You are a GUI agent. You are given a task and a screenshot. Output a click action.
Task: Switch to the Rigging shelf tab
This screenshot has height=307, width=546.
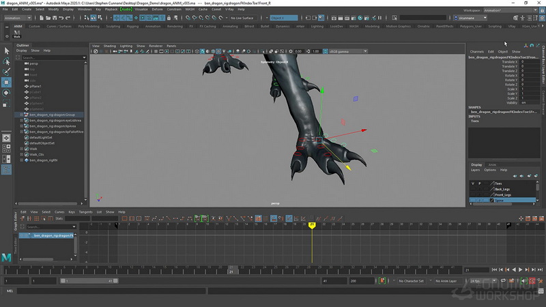[x=132, y=26]
